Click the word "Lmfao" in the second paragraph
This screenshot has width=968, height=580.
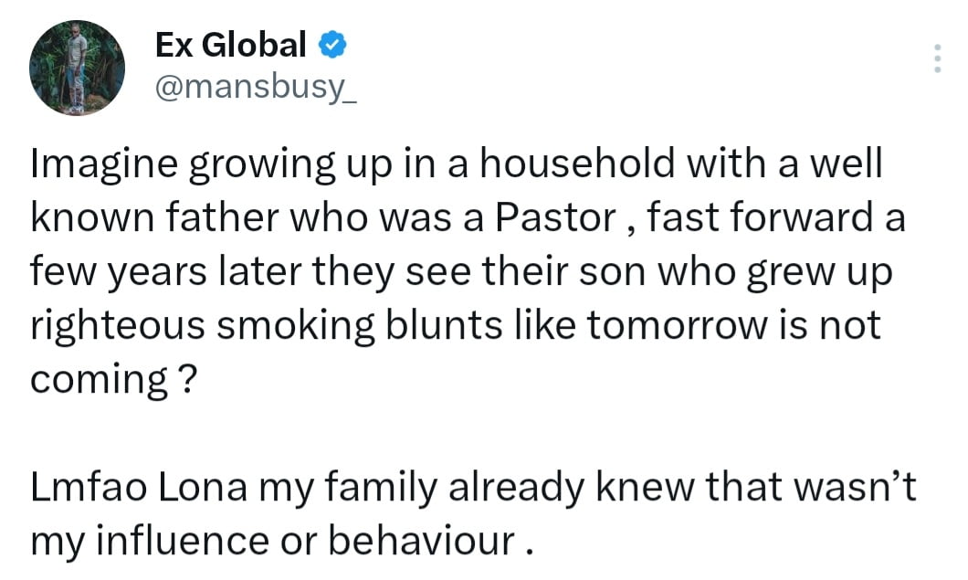point(89,487)
